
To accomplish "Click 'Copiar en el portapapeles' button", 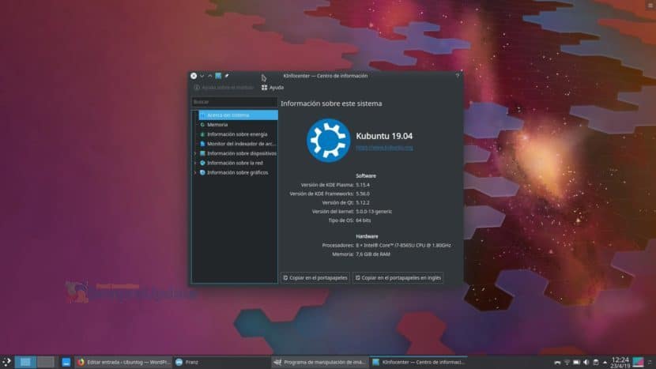I will pos(315,278).
